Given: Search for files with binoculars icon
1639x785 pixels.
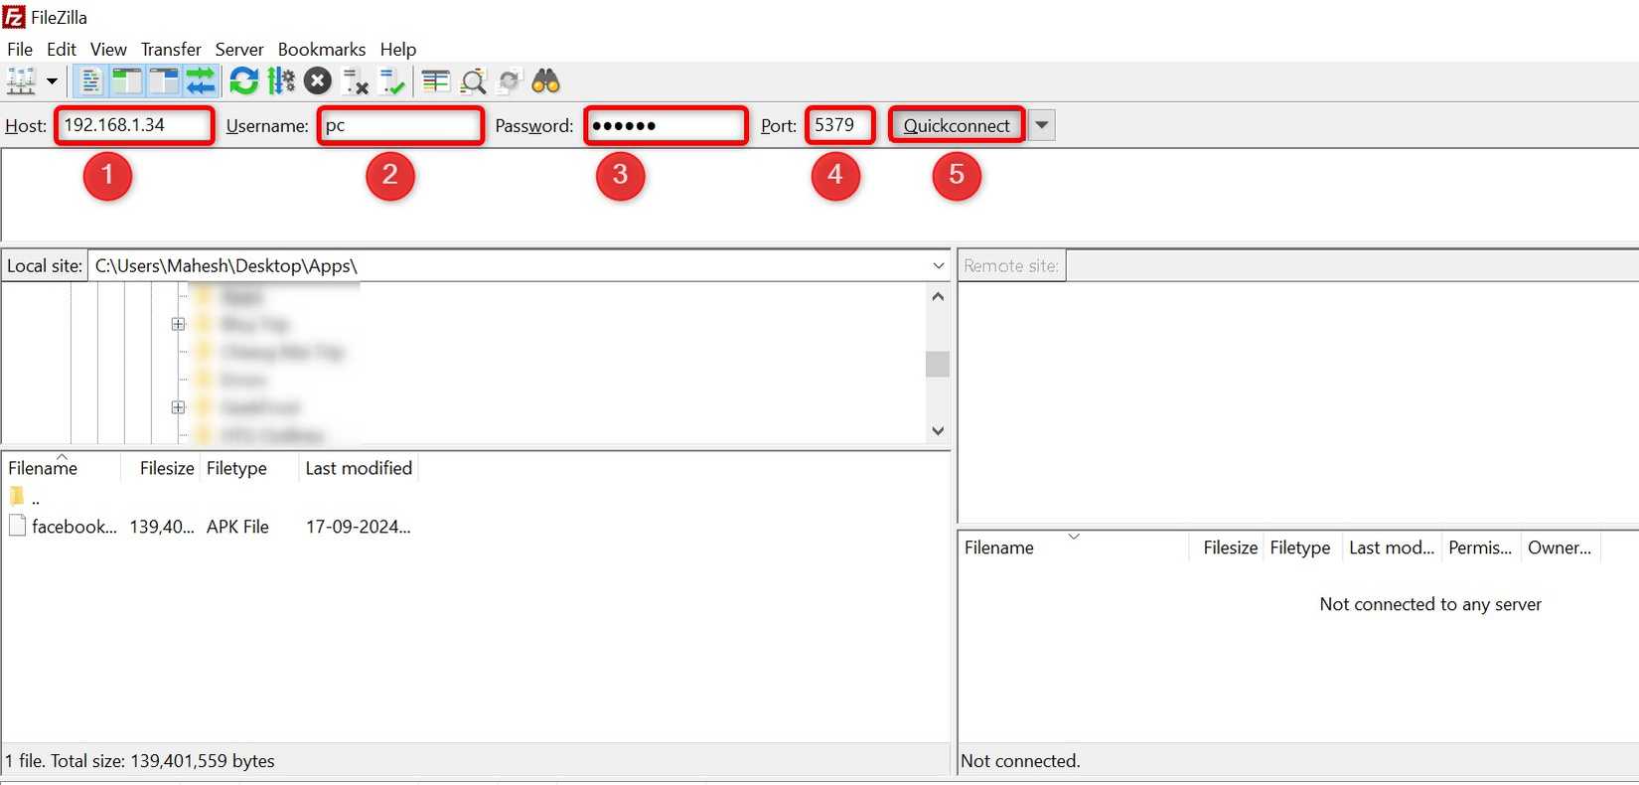Looking at the screenshot, I should [x=546, y=81].
